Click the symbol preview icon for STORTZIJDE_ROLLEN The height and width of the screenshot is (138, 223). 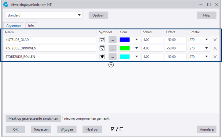pos(102,57)
